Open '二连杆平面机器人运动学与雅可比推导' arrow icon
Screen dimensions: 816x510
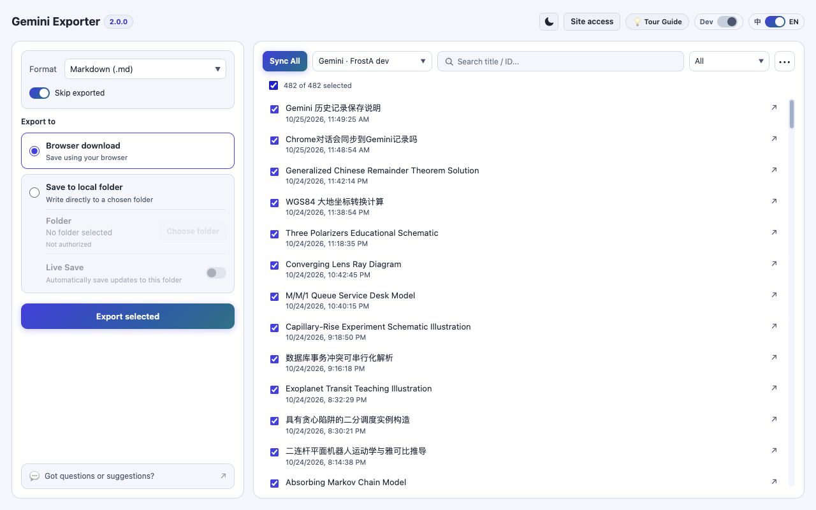[x=774, y=451]
